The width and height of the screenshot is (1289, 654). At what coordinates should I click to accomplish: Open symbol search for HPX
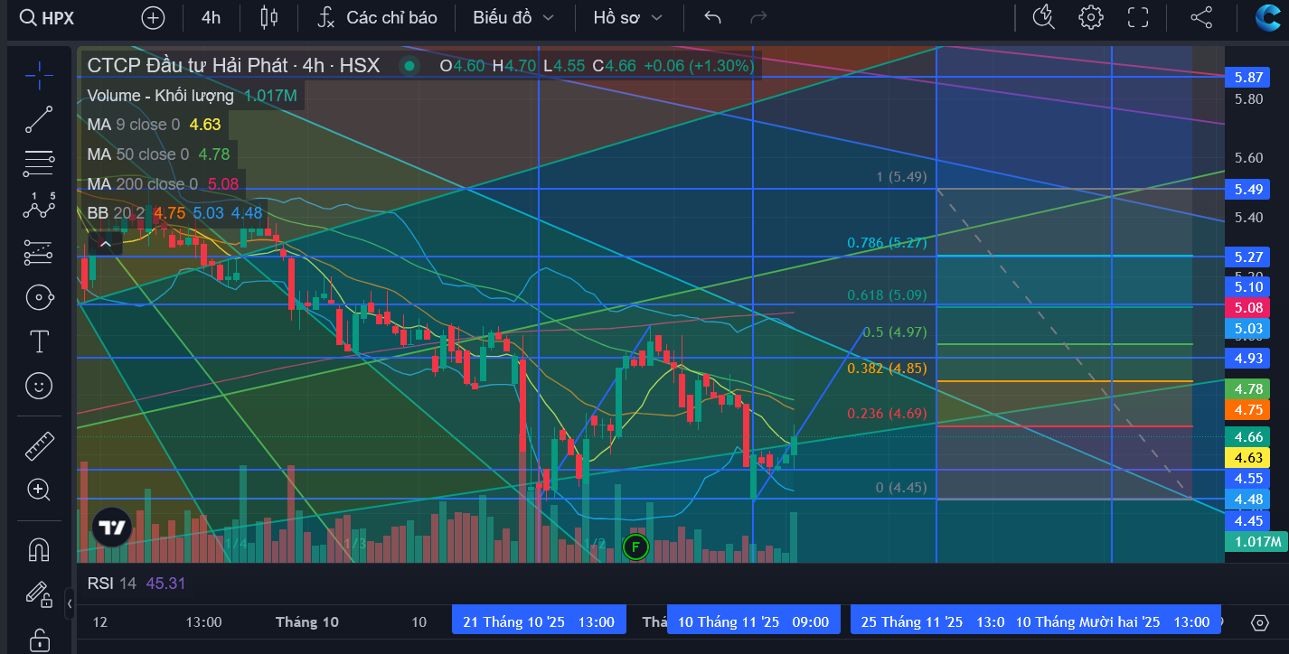(47, 17)
